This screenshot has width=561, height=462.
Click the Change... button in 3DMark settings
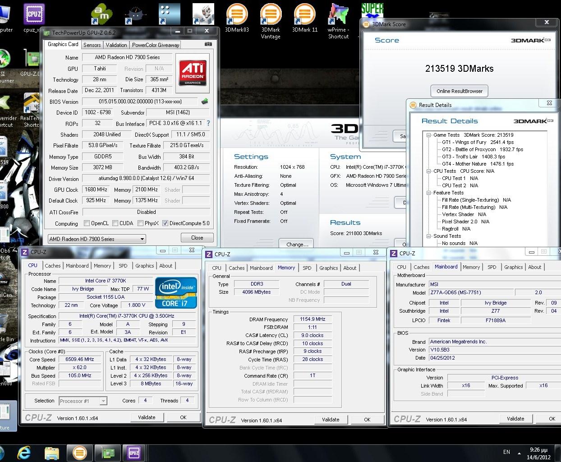[297, 244]
